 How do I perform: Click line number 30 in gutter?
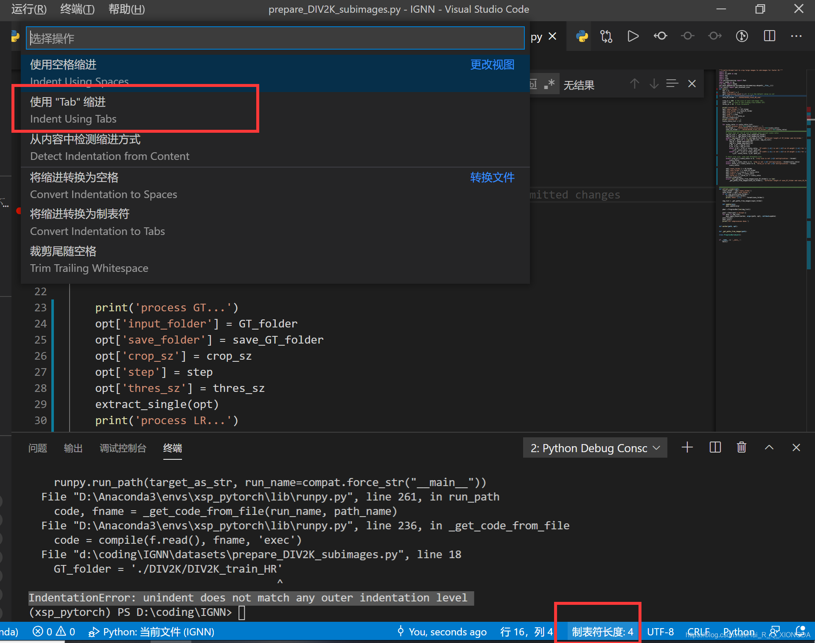coord(40,420)
